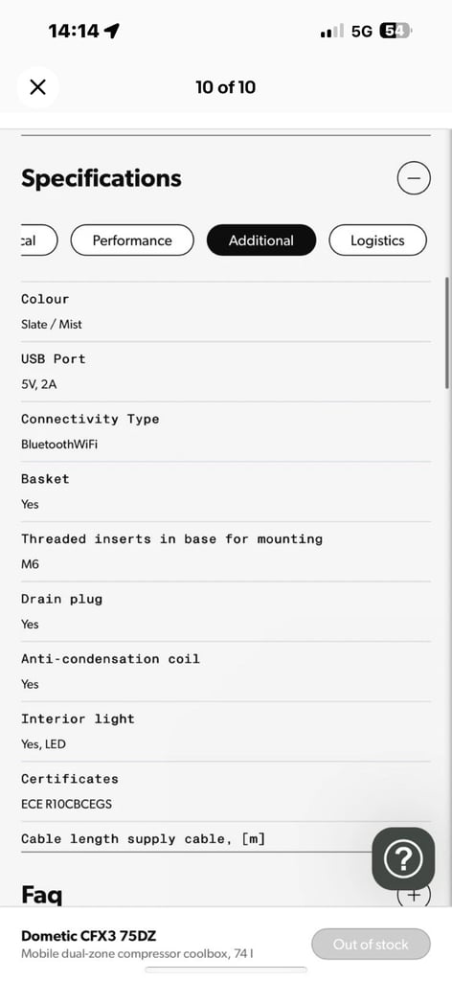This screenshot has width=452, height=981.
Task: Open the help question mark chat icon
Action: [x=403, y=859]
